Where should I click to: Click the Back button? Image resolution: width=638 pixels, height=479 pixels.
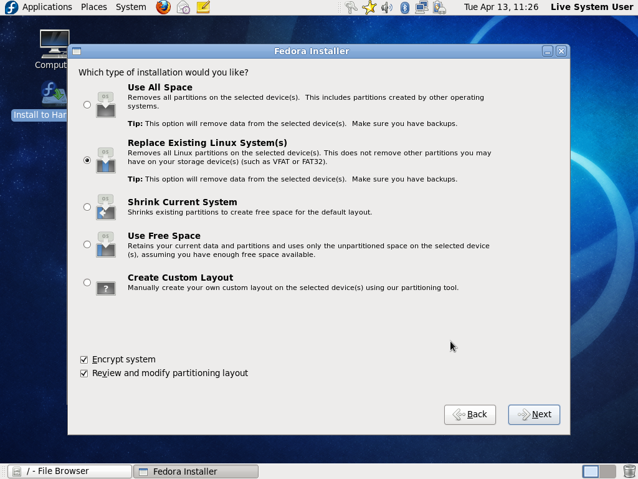[470, 414]
